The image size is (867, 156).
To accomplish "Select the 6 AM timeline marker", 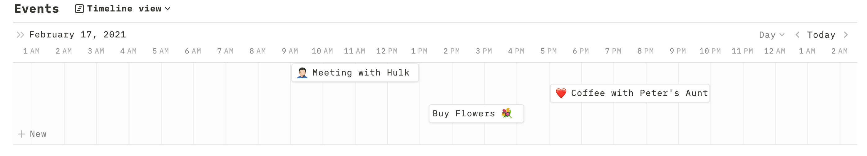I will [x=193, y=51].
